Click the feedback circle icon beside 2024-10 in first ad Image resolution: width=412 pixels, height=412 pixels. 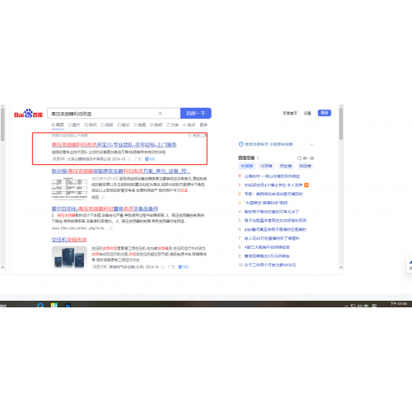[x=129, y=159]
